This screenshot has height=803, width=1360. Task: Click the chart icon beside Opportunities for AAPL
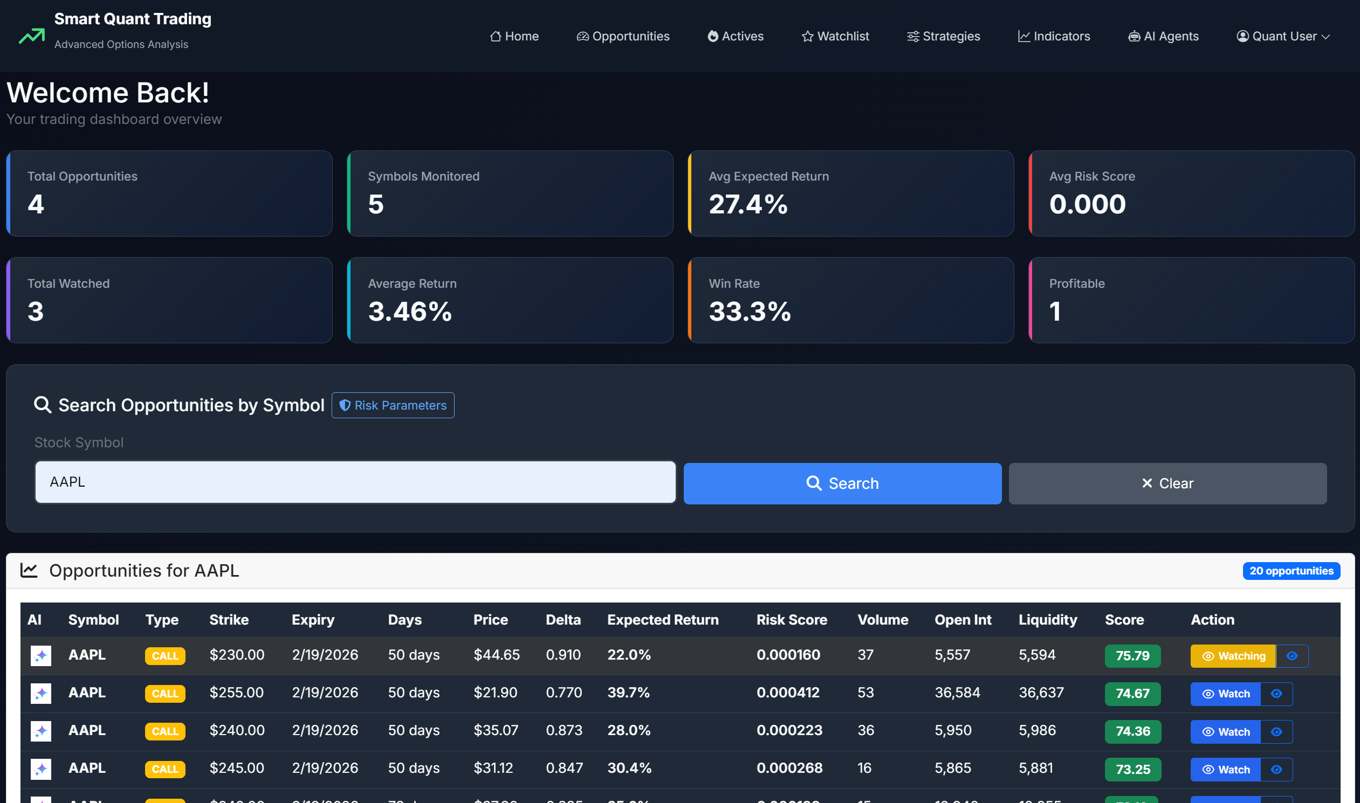pyautogui.click(x=29, y=570)
